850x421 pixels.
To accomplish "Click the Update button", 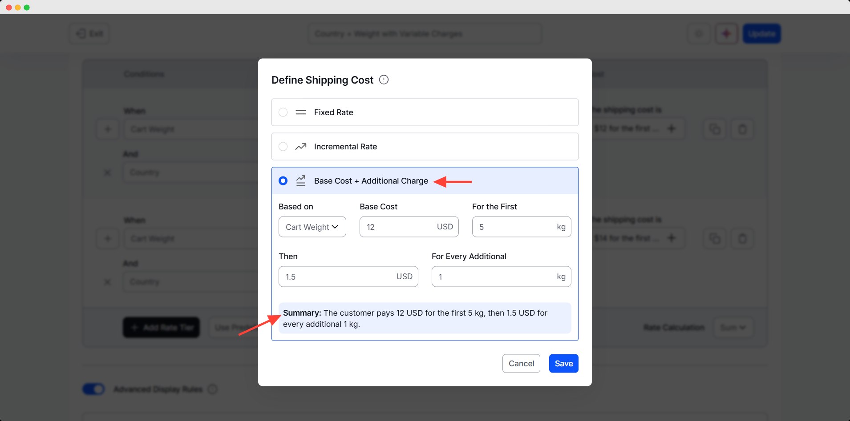I will coord(761,33).
